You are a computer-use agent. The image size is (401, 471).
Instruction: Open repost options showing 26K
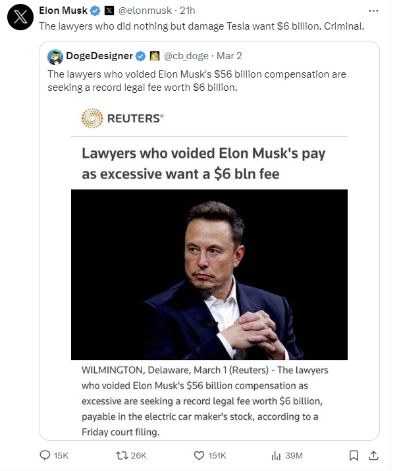[123, 455]
